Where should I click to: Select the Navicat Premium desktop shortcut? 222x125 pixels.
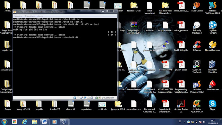213,46
